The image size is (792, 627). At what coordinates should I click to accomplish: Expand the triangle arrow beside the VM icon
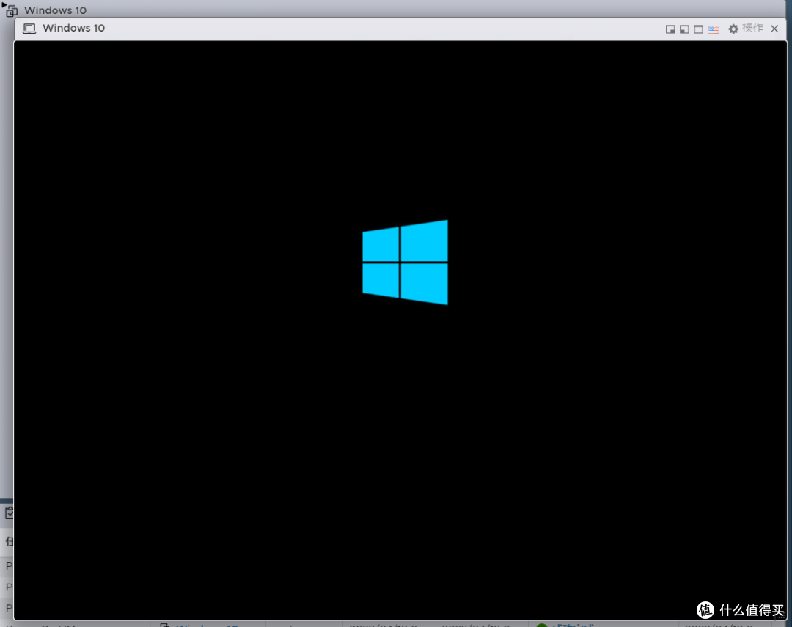4,5
